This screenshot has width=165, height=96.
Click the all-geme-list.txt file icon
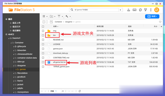click(x=49, y=62)
